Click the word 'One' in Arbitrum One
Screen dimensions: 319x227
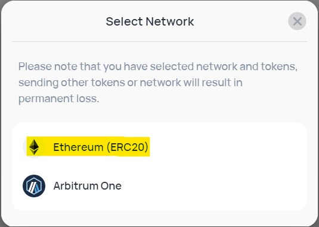coord(111,186)
